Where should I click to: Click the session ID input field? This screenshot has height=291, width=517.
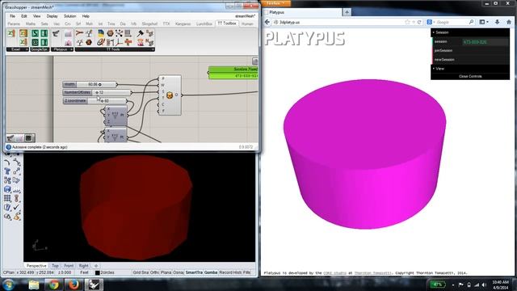(485, 42)
